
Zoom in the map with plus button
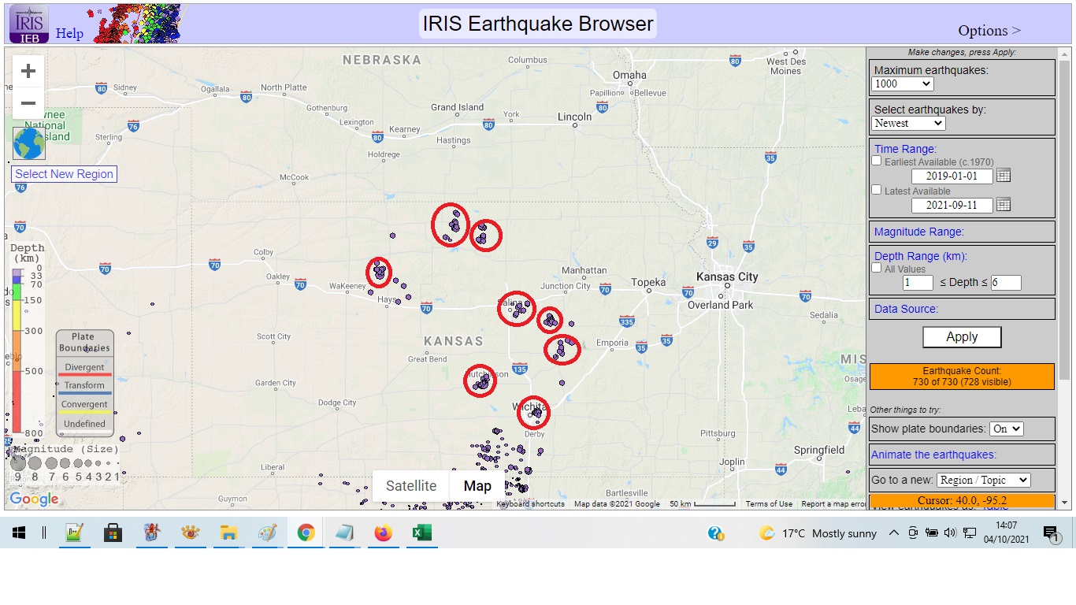pos(28,72)
